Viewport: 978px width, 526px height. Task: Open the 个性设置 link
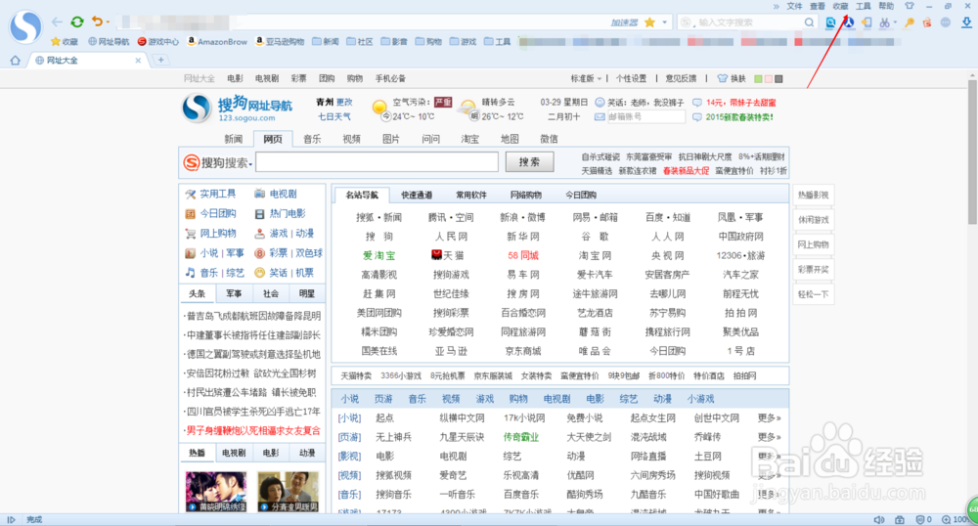[x=631, y=78]
